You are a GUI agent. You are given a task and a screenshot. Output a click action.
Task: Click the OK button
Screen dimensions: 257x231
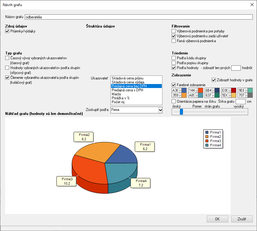pyautogui.click(x=217, y=219)
